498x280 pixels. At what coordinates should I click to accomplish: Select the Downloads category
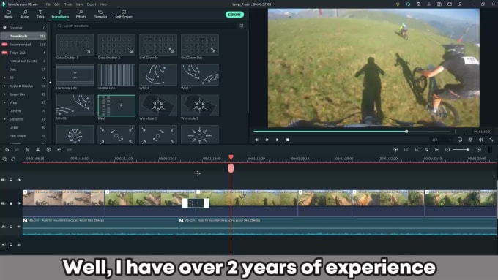[x=23, y=36]
